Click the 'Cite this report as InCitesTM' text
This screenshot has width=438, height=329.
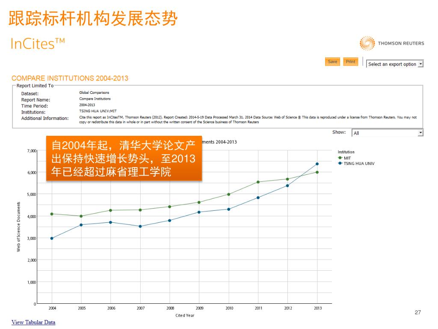pos(101,117)
